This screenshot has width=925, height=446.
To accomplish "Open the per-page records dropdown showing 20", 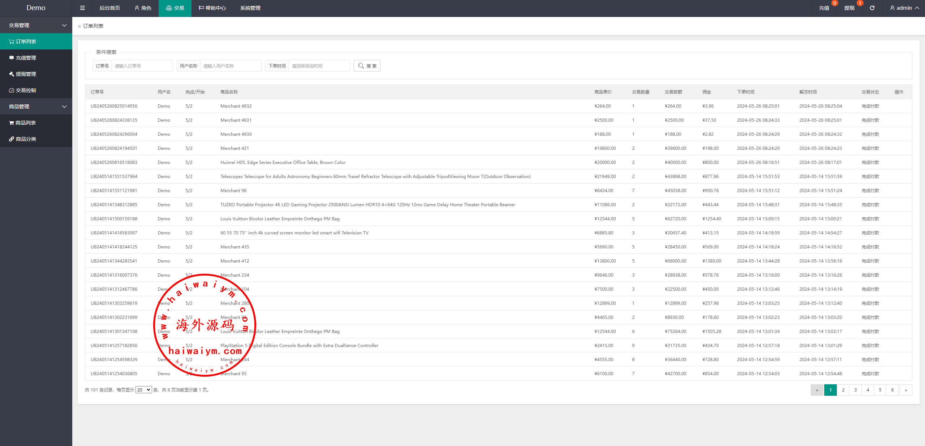I will (143, 390).
